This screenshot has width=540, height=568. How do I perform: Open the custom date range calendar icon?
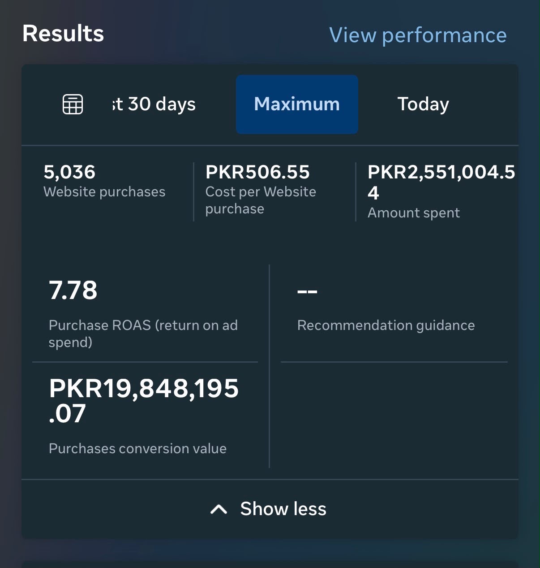coord(73,104)
